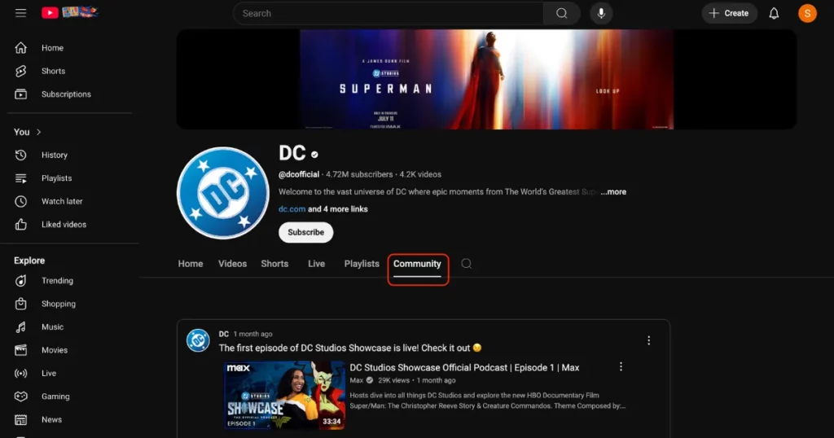This screenshot has width=834, height=438.
Task: Show the 4 more links
Action: (338, 209)
